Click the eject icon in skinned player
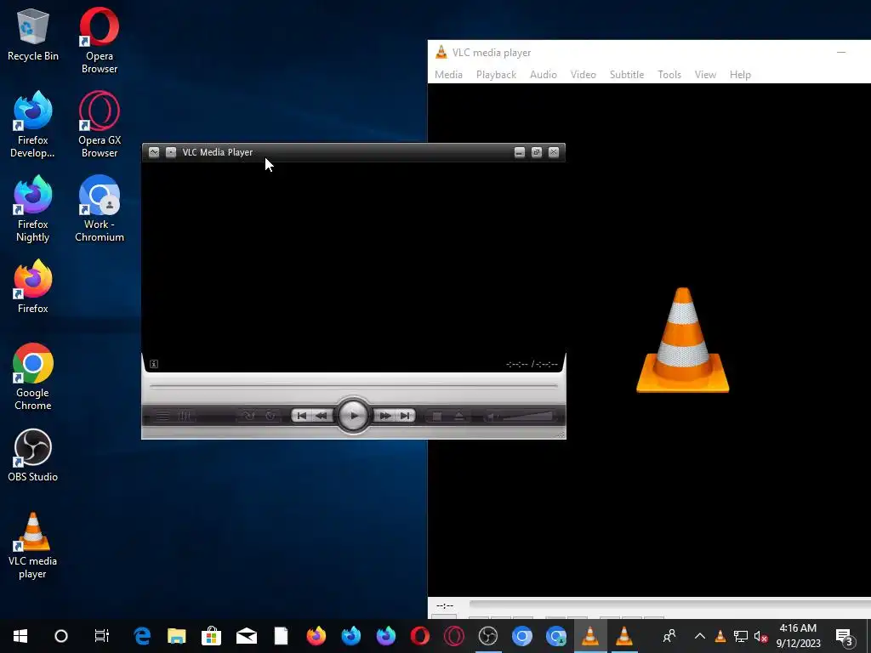This screenshot has width=871, height=653. [458, 416]
